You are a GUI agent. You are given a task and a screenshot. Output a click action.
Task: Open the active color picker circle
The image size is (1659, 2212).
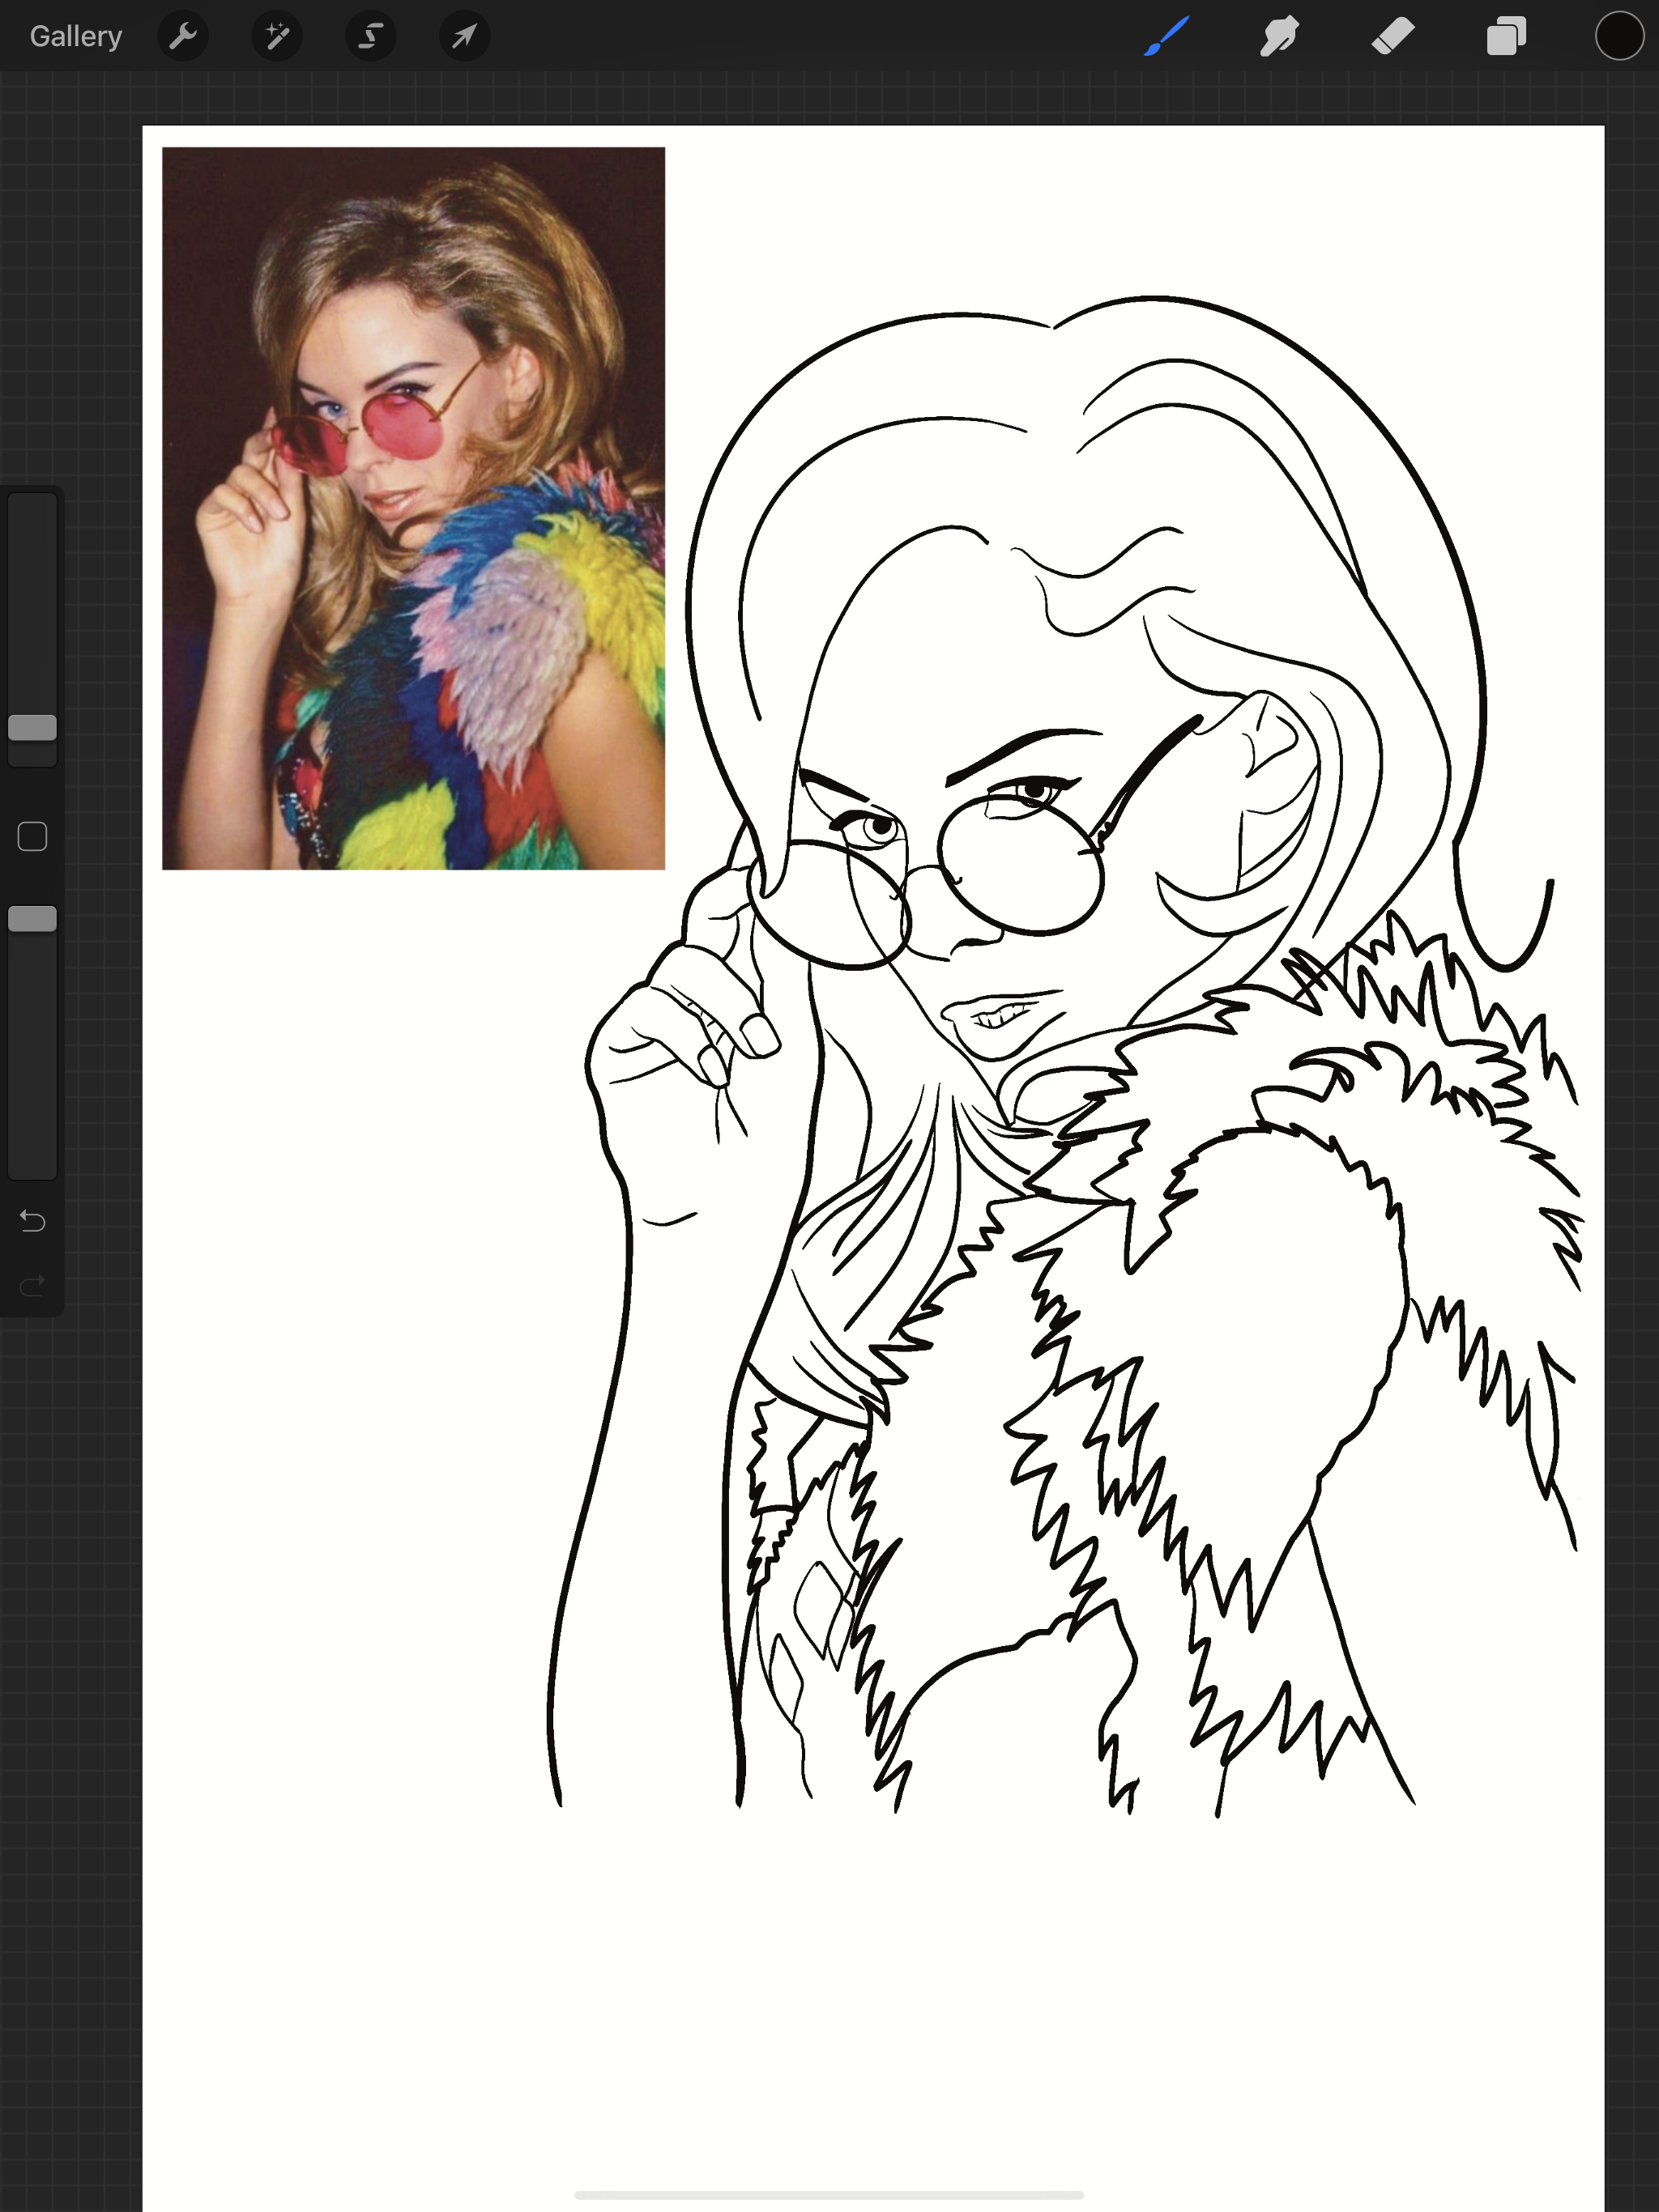(1619, 37)
